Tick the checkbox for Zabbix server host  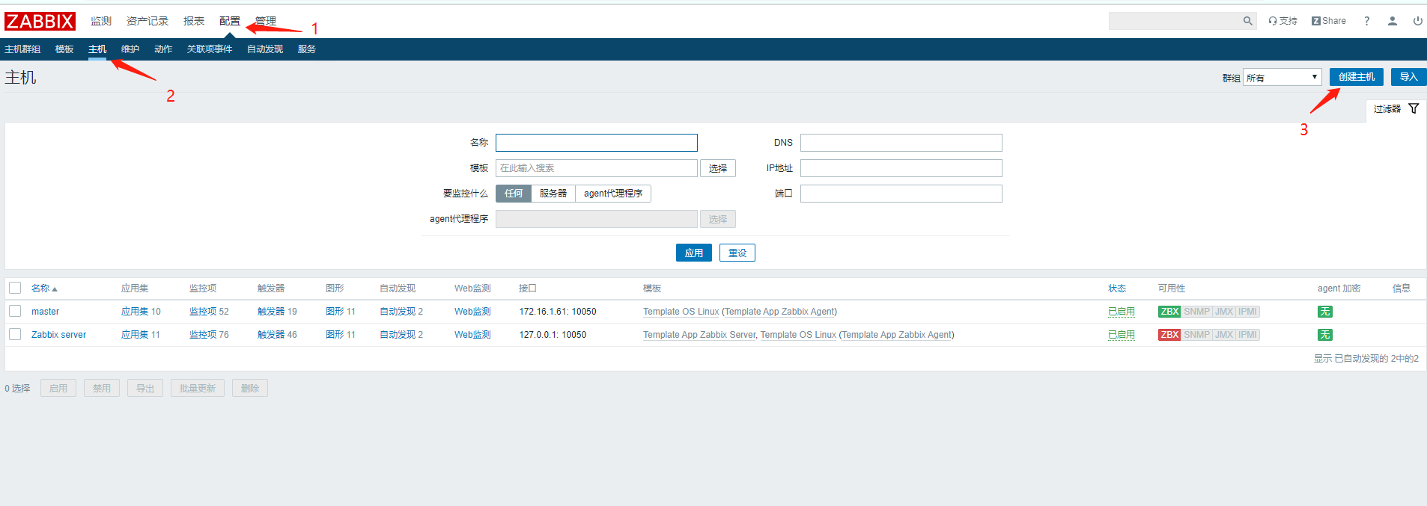(x=15, y=334)
